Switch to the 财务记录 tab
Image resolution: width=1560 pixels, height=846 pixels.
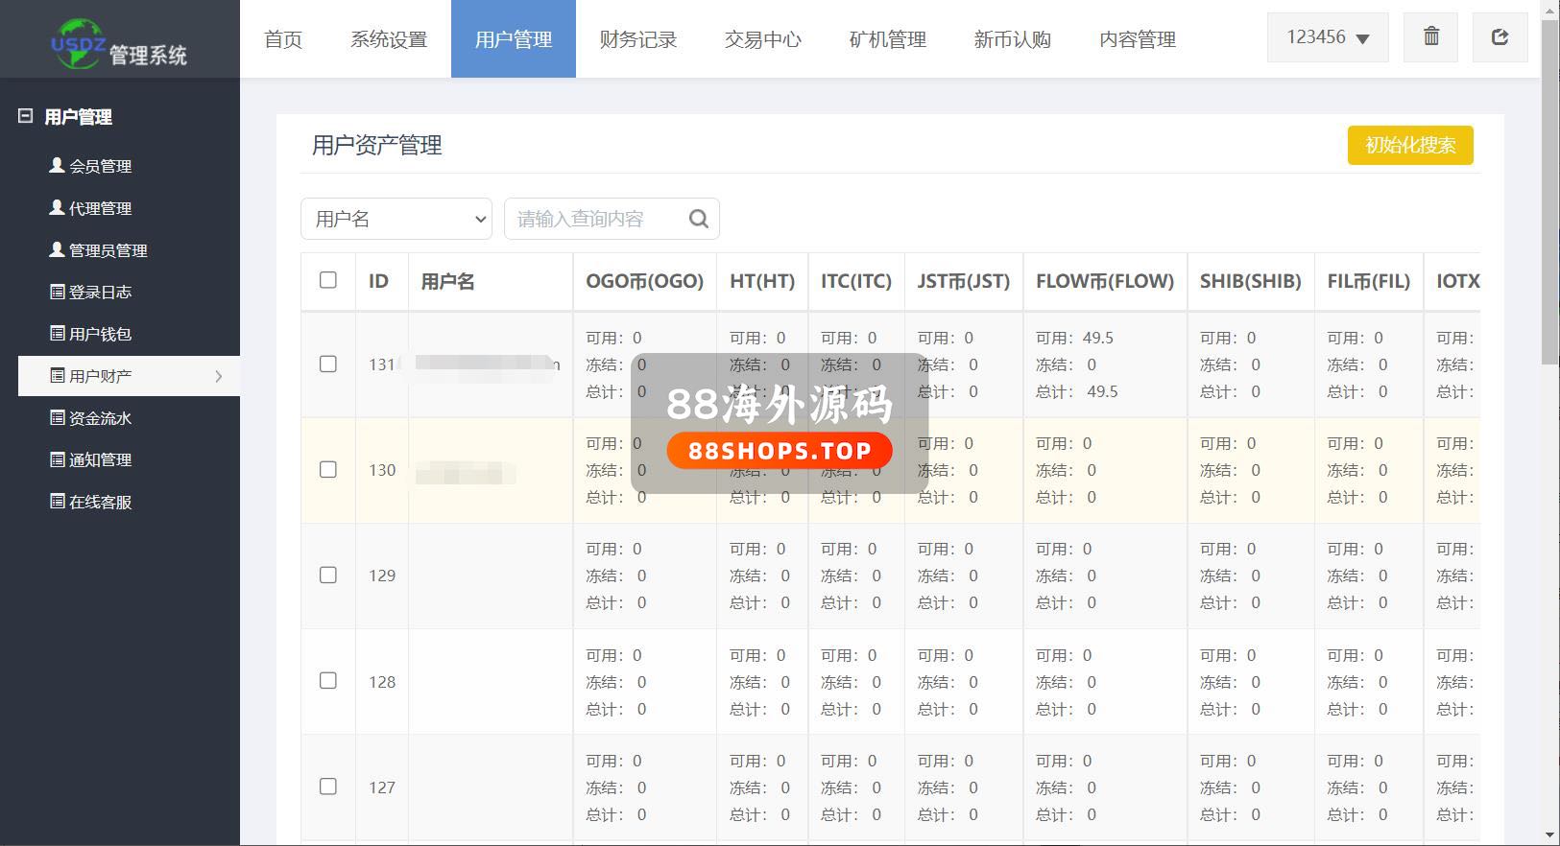tap(637, 39)
